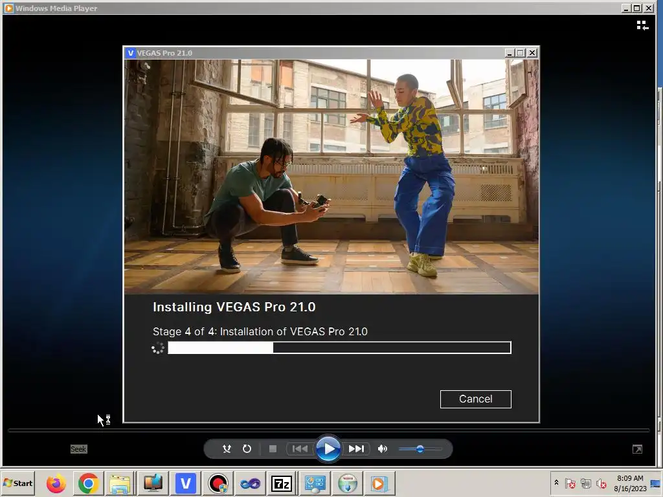Click the red record app taskbar icon
This screenshot has height=497, width=663.
coord(218,483)
